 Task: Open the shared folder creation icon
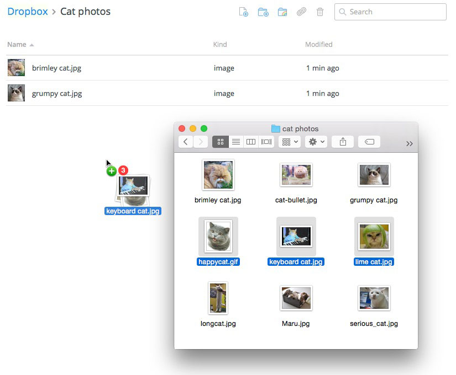click(282, 12)
